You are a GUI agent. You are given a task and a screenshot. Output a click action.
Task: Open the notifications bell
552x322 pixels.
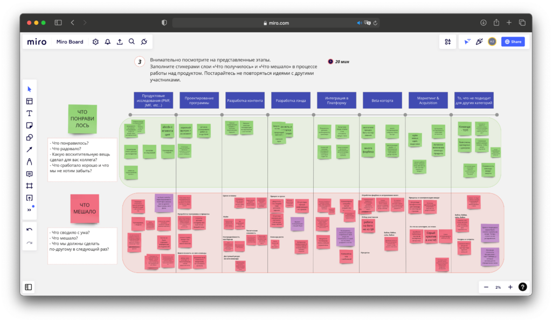coord(107,41)
